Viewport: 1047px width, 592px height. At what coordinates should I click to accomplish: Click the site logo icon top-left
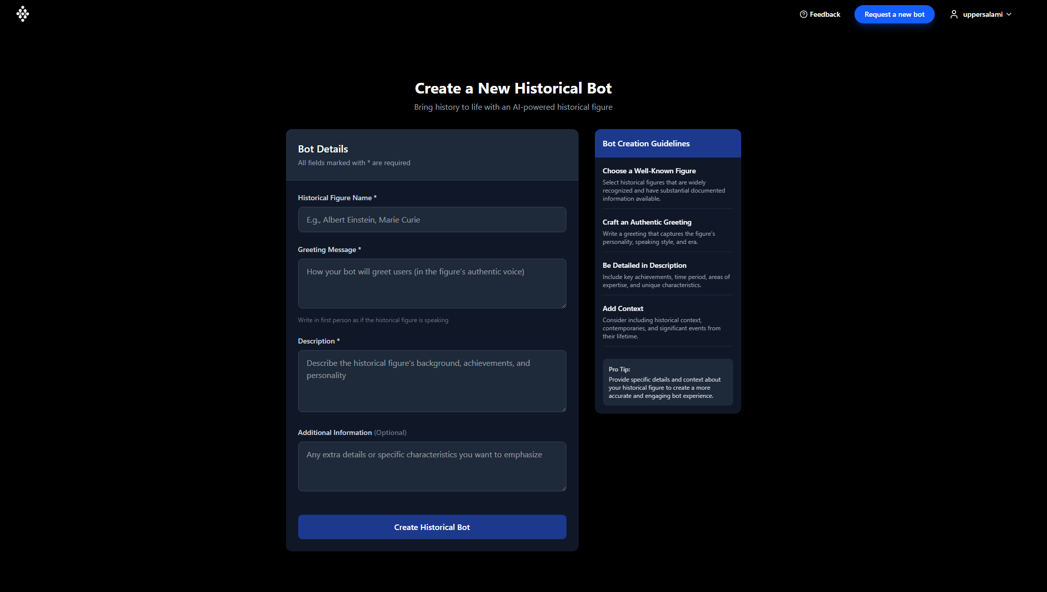coord(22,14)
